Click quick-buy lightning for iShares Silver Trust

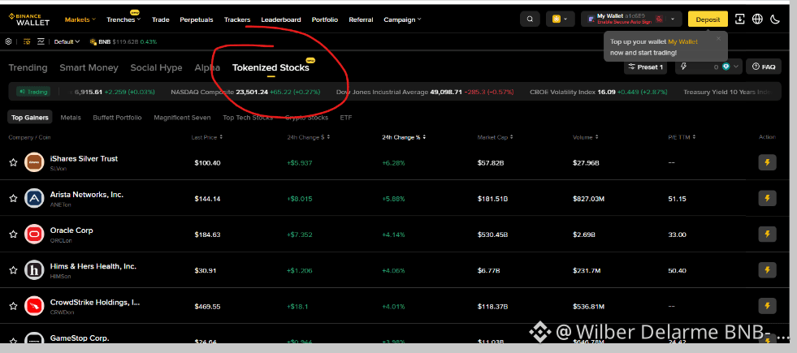click(767, 162)
